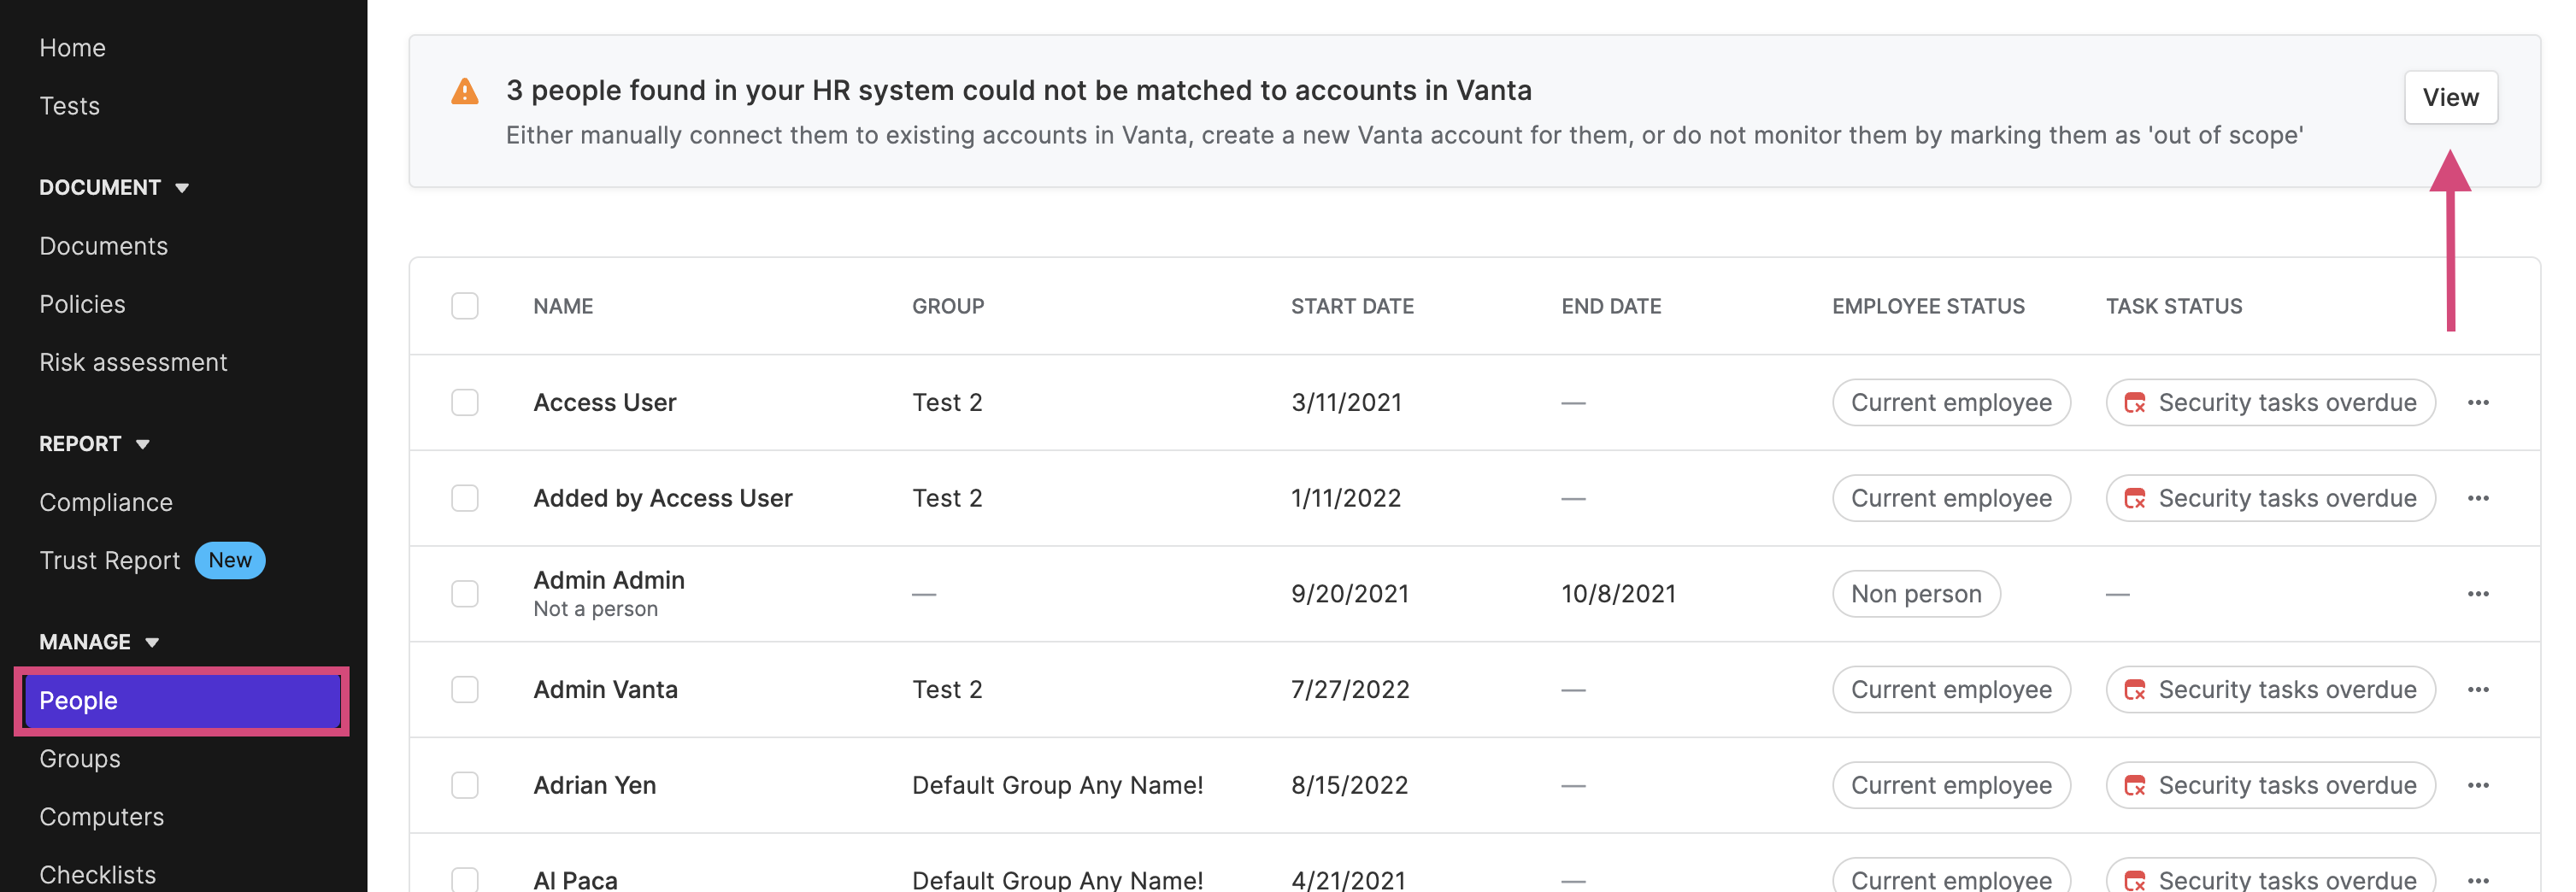Collapse the MANAGE sidebar section
Screen dimensions: 2576x892
99,642
